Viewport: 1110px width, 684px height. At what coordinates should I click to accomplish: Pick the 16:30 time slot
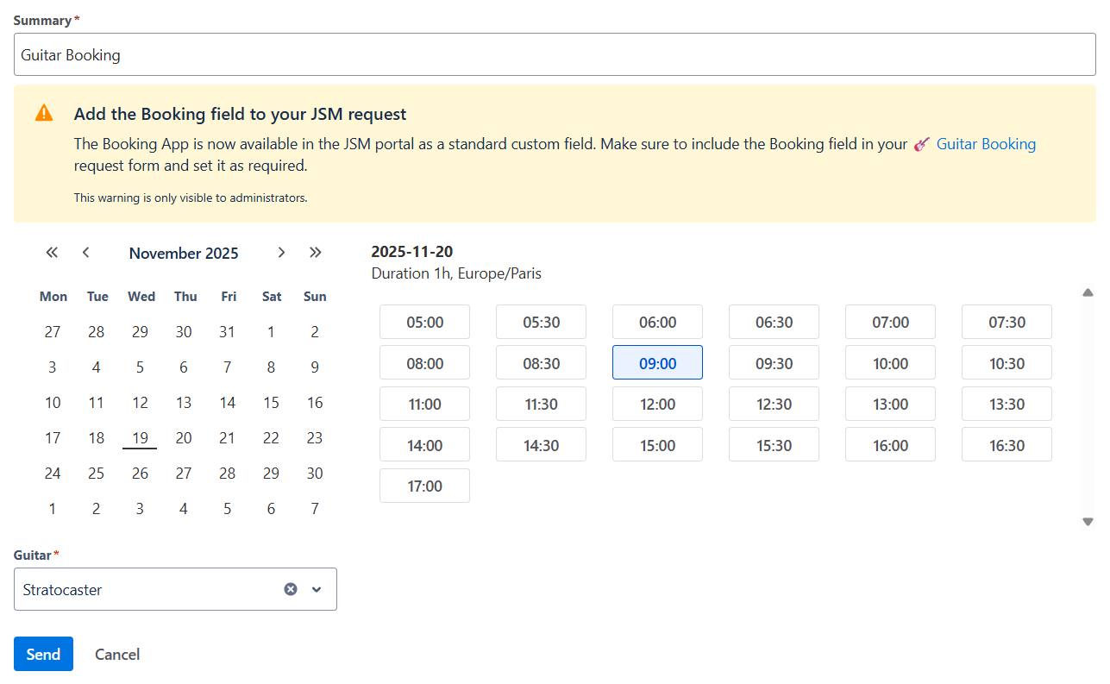1007,445
